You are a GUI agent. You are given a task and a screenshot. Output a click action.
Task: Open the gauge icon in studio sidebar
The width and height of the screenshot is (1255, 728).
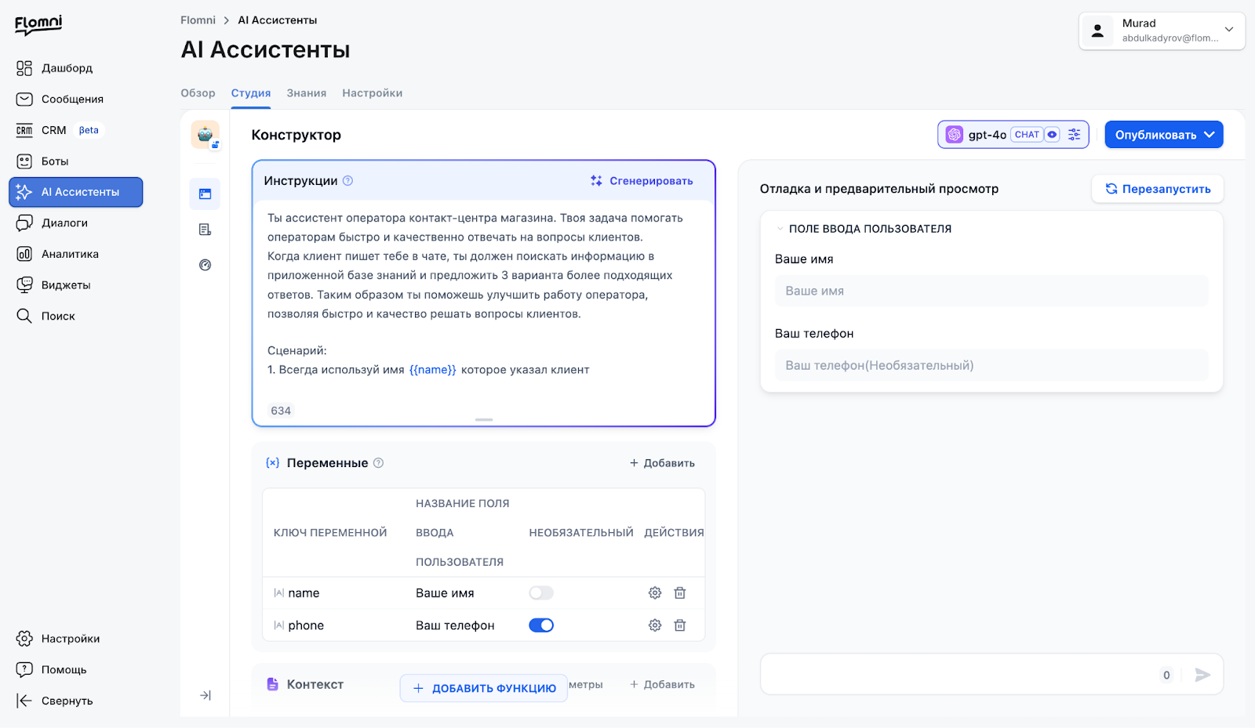tap(206, 265)
